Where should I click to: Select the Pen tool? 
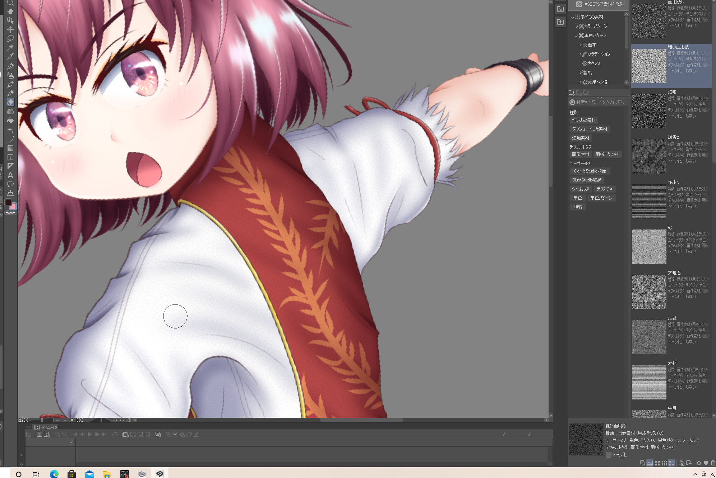pos(10,66)
